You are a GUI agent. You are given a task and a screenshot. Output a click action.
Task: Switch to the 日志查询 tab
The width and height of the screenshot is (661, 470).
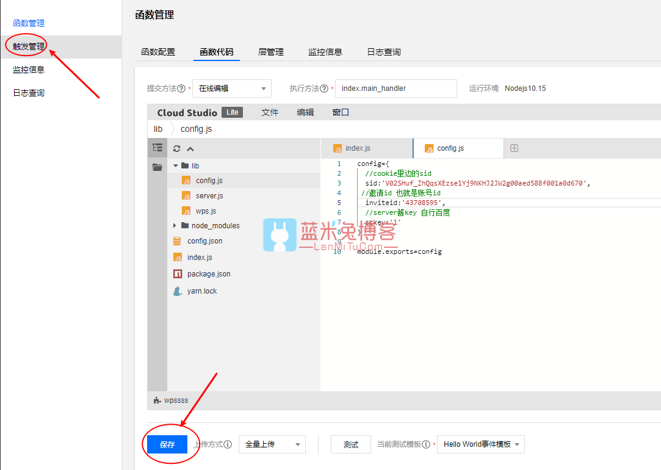pyautogui.click(x=384, y=52)
